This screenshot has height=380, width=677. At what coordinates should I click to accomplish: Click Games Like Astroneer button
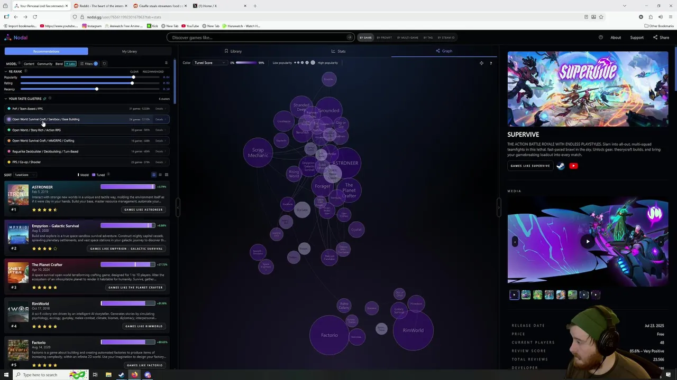tap(143, 210)
